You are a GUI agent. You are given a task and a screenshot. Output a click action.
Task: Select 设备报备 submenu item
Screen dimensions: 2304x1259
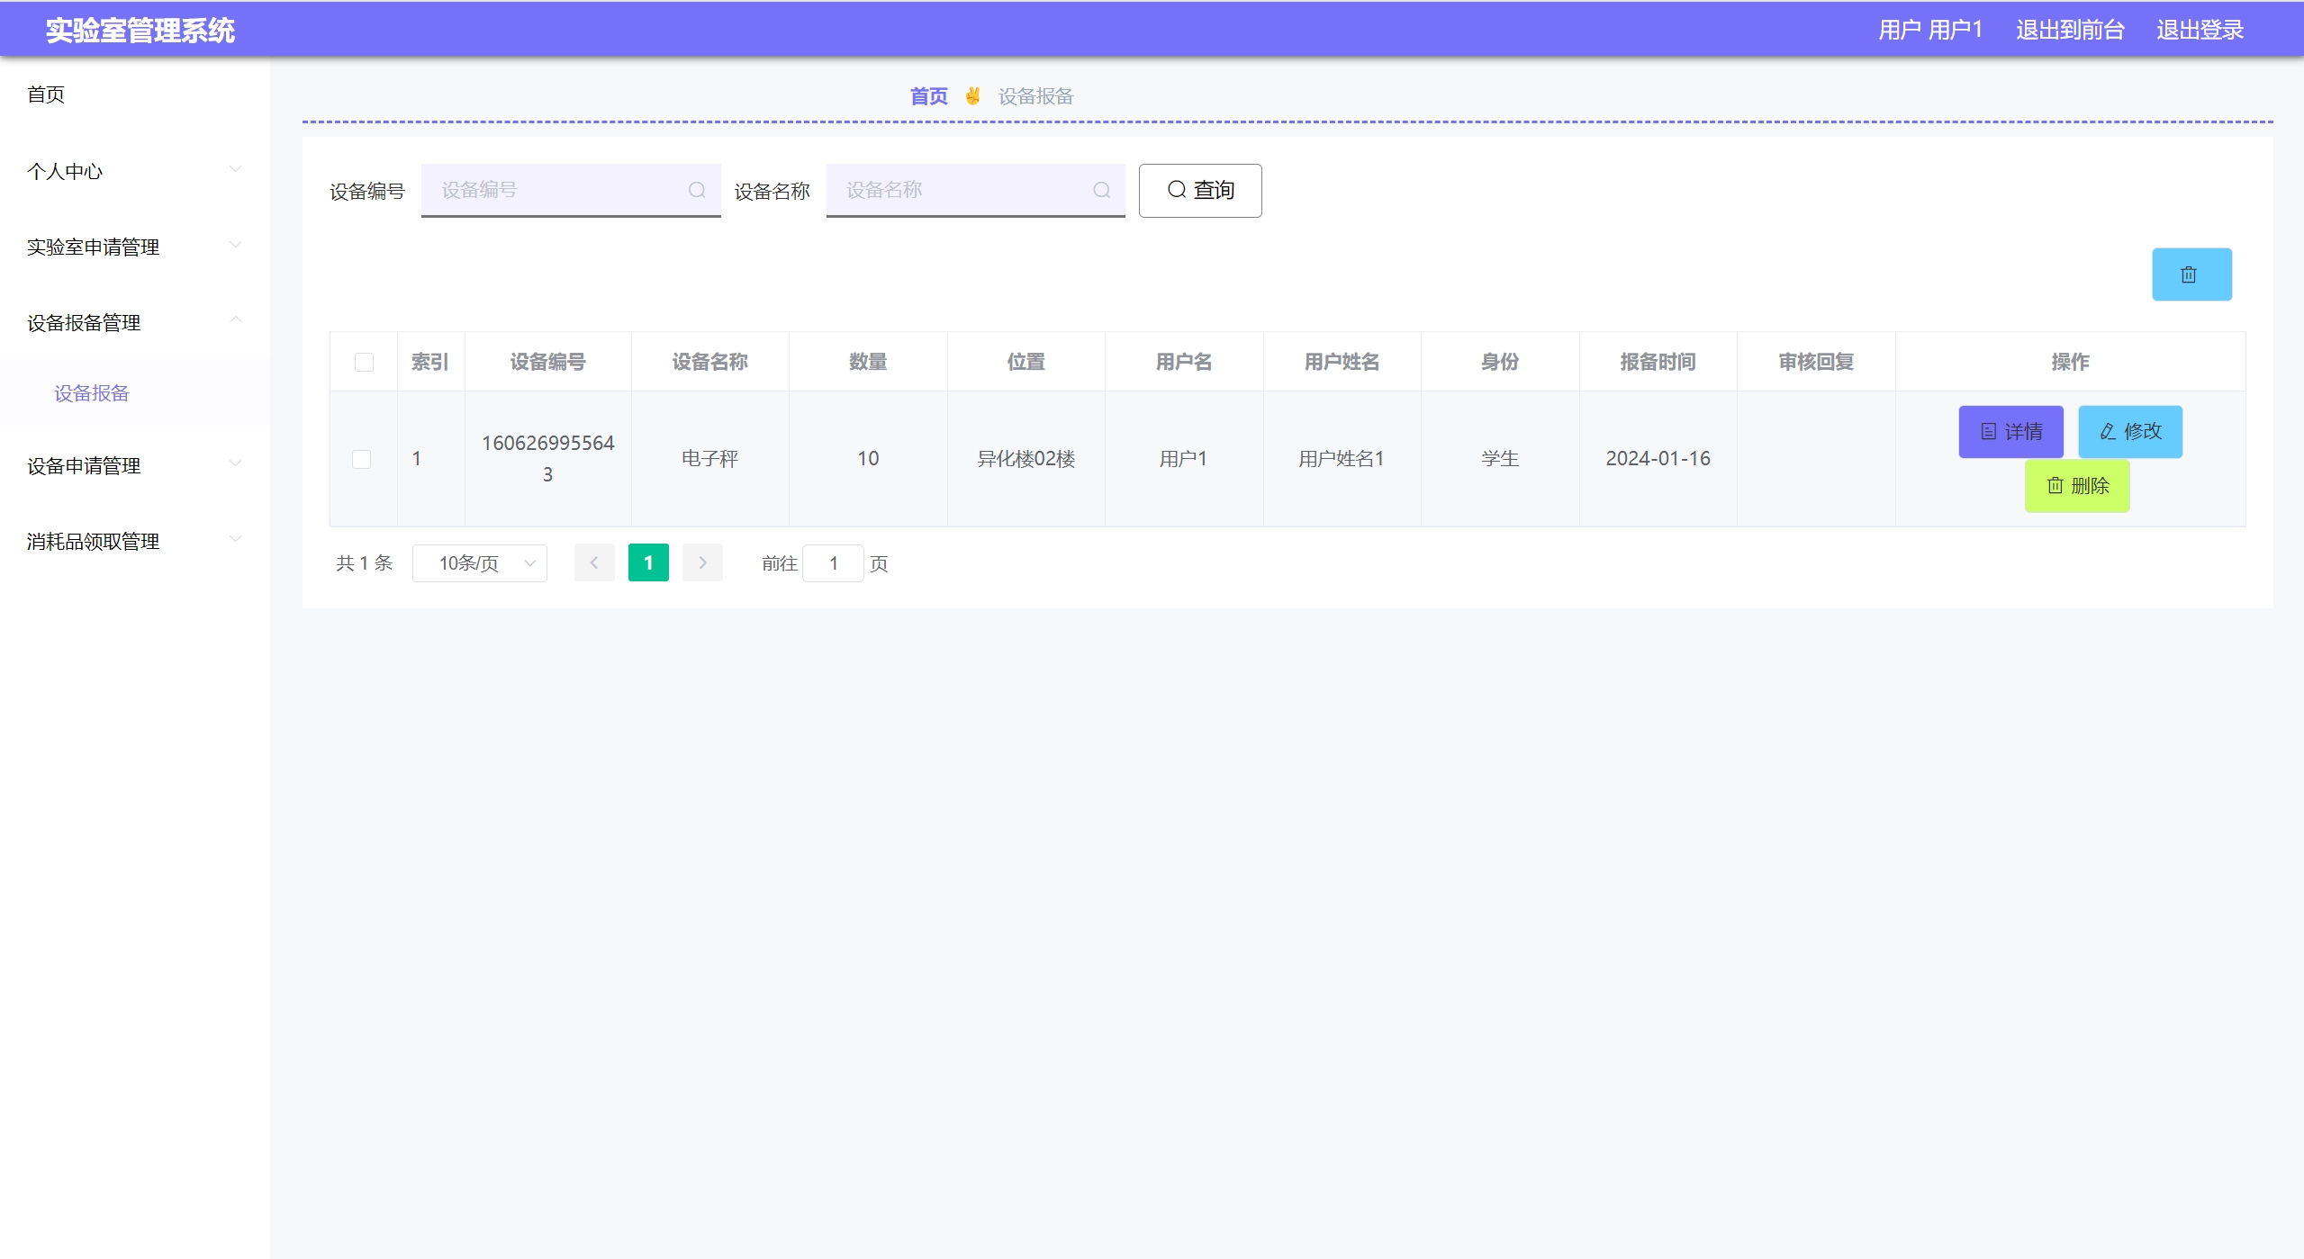pos(92,393)
